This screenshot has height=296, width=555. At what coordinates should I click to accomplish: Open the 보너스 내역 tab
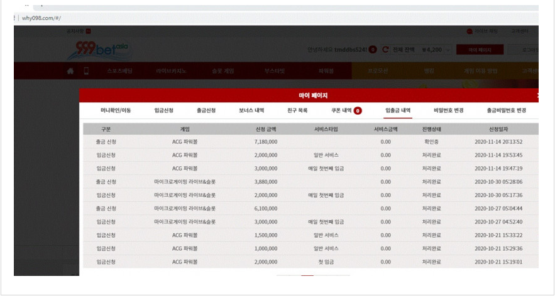tap(251, 110)
